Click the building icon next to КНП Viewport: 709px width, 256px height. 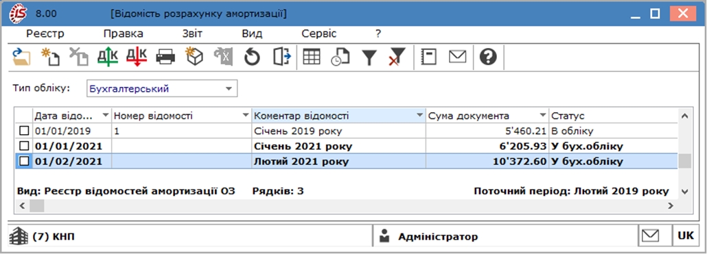[x=19, y=236]
